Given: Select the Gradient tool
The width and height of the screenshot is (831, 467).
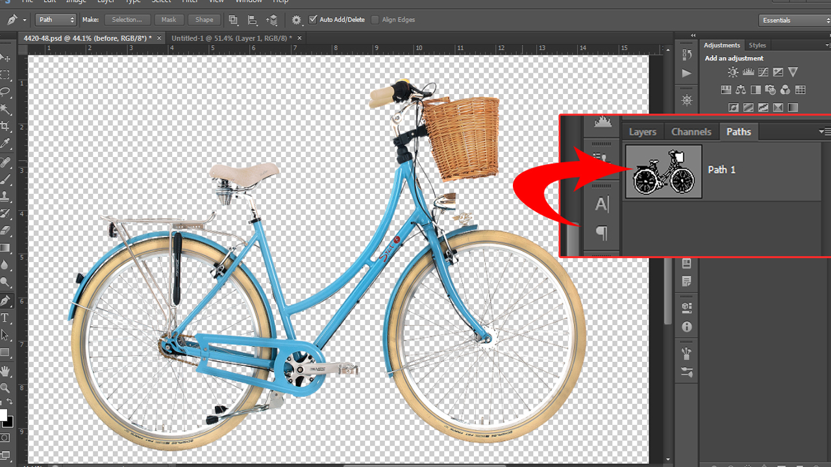Looking at the screenshot, I should [x=5, y=247].
